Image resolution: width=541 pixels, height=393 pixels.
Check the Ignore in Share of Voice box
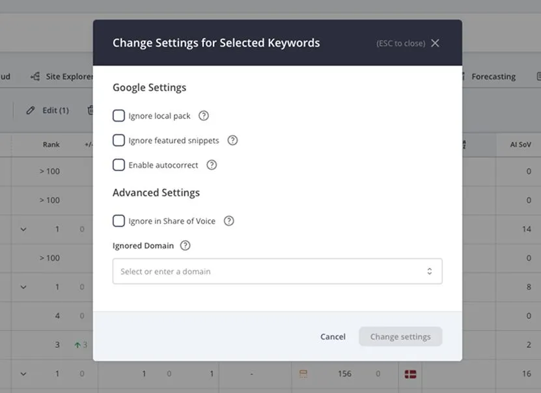(118, 221)
